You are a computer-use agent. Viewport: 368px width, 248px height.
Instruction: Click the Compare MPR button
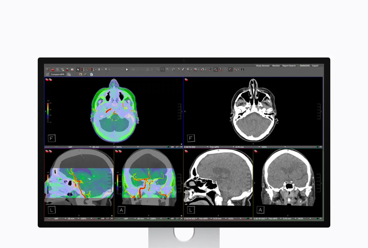pos(58,74)
